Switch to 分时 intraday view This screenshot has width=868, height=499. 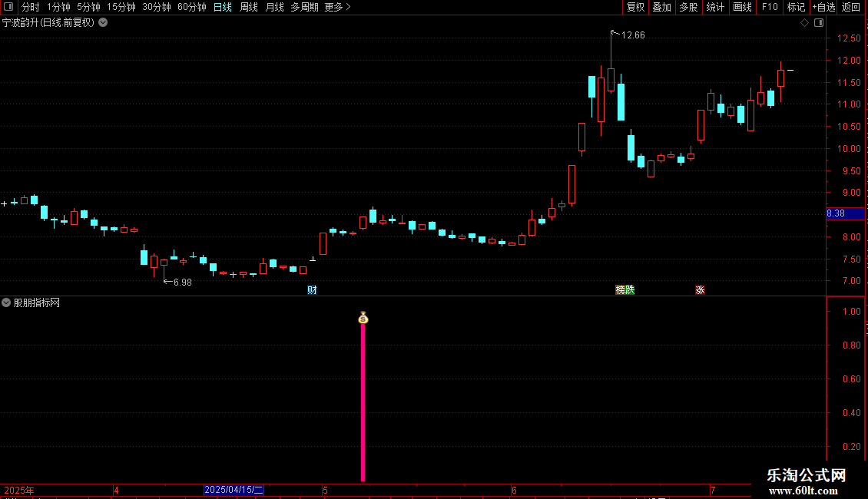pyautogui.click(x=31, y=7)
